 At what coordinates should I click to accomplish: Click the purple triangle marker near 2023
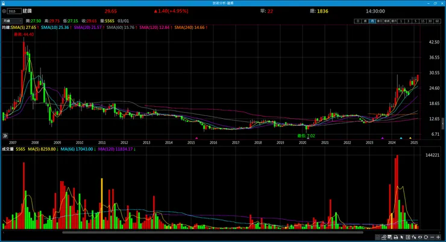(x=382, y=138)
